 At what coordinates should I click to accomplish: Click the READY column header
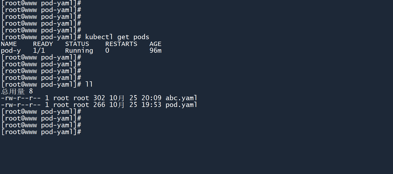tap(43, 44)
